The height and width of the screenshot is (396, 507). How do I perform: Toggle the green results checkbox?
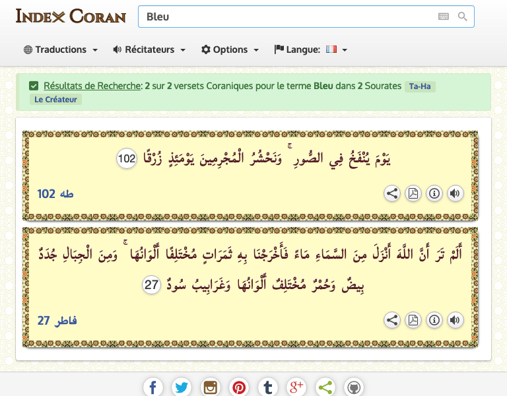tap(34, 86)
